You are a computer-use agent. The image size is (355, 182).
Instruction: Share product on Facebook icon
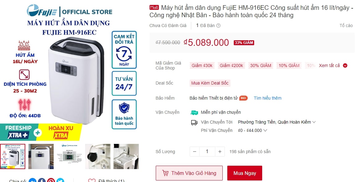click(42, 180)
